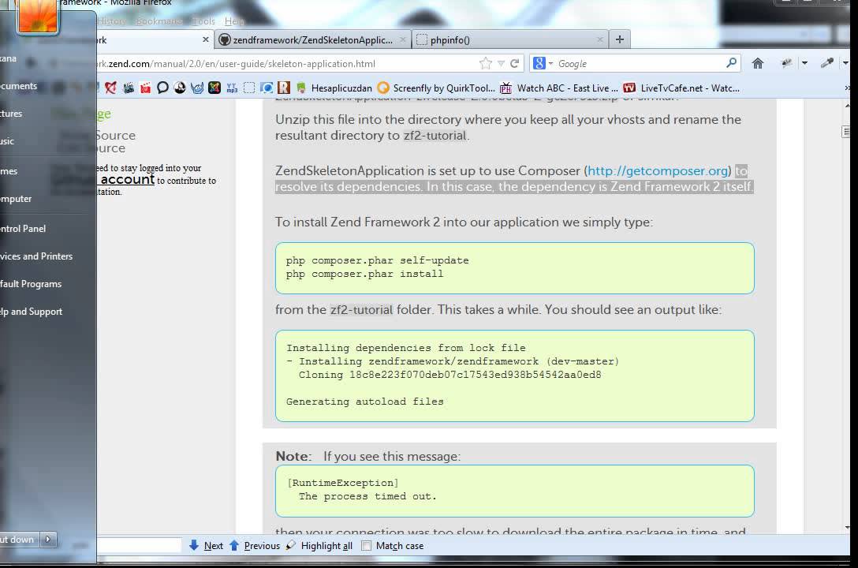The image size is (858, 568).
Task: Open Music in Start menu
Action: coord(7,141)
